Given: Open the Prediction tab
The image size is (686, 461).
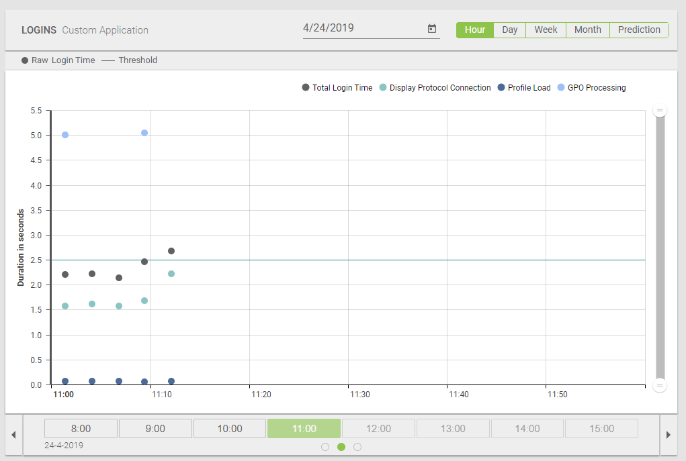Looking at the screenshot, I should [x=639, y=30].
